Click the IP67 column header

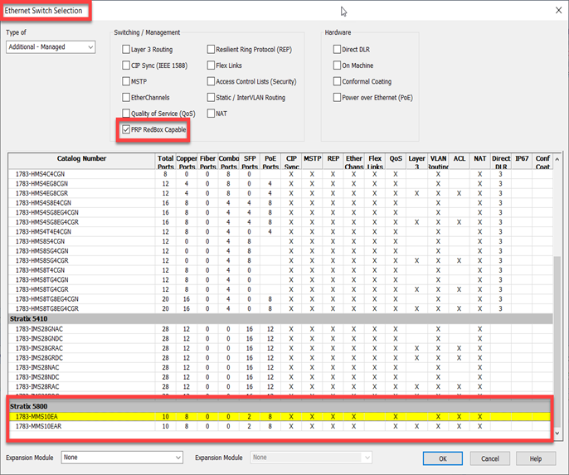click(x=522, y=162)
